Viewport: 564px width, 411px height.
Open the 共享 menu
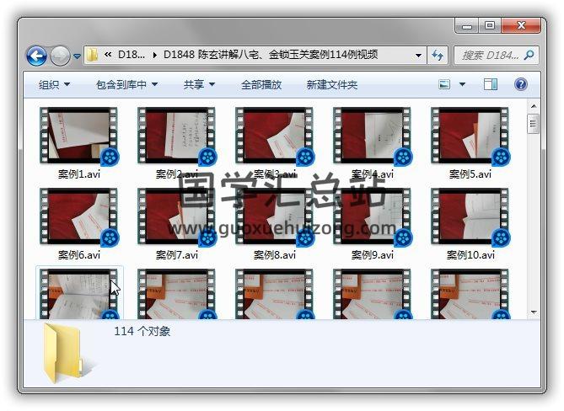(199, 85)
